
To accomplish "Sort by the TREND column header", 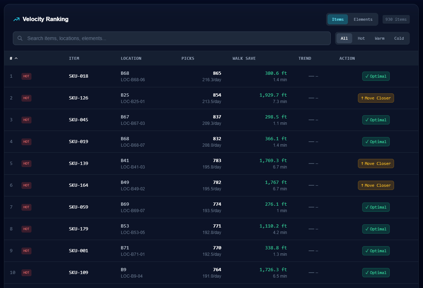I will (x=305, y=58).
